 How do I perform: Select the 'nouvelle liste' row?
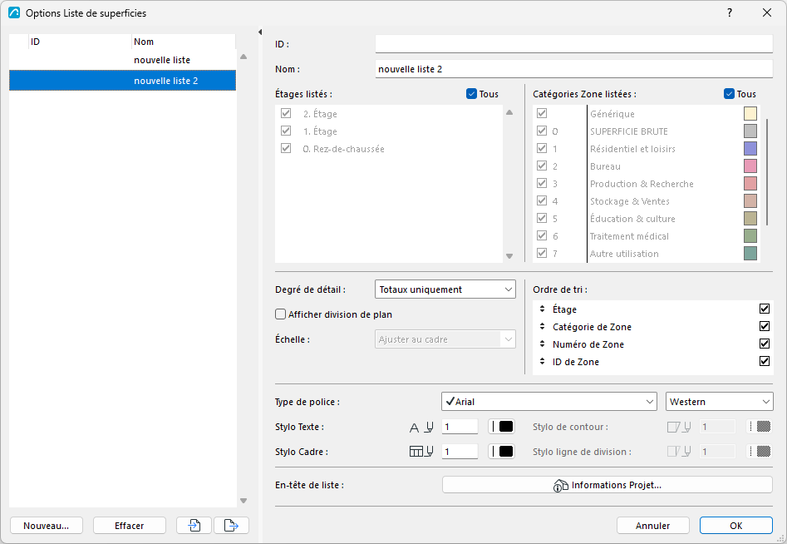tap(122, 60)
